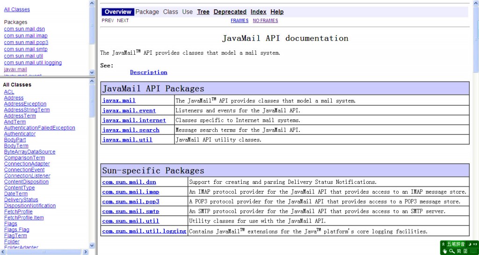The width and height of the screenshot is (479, 255).
Task: Open the FetchProfile.Item class link
Action: click(x=24, y=218)
